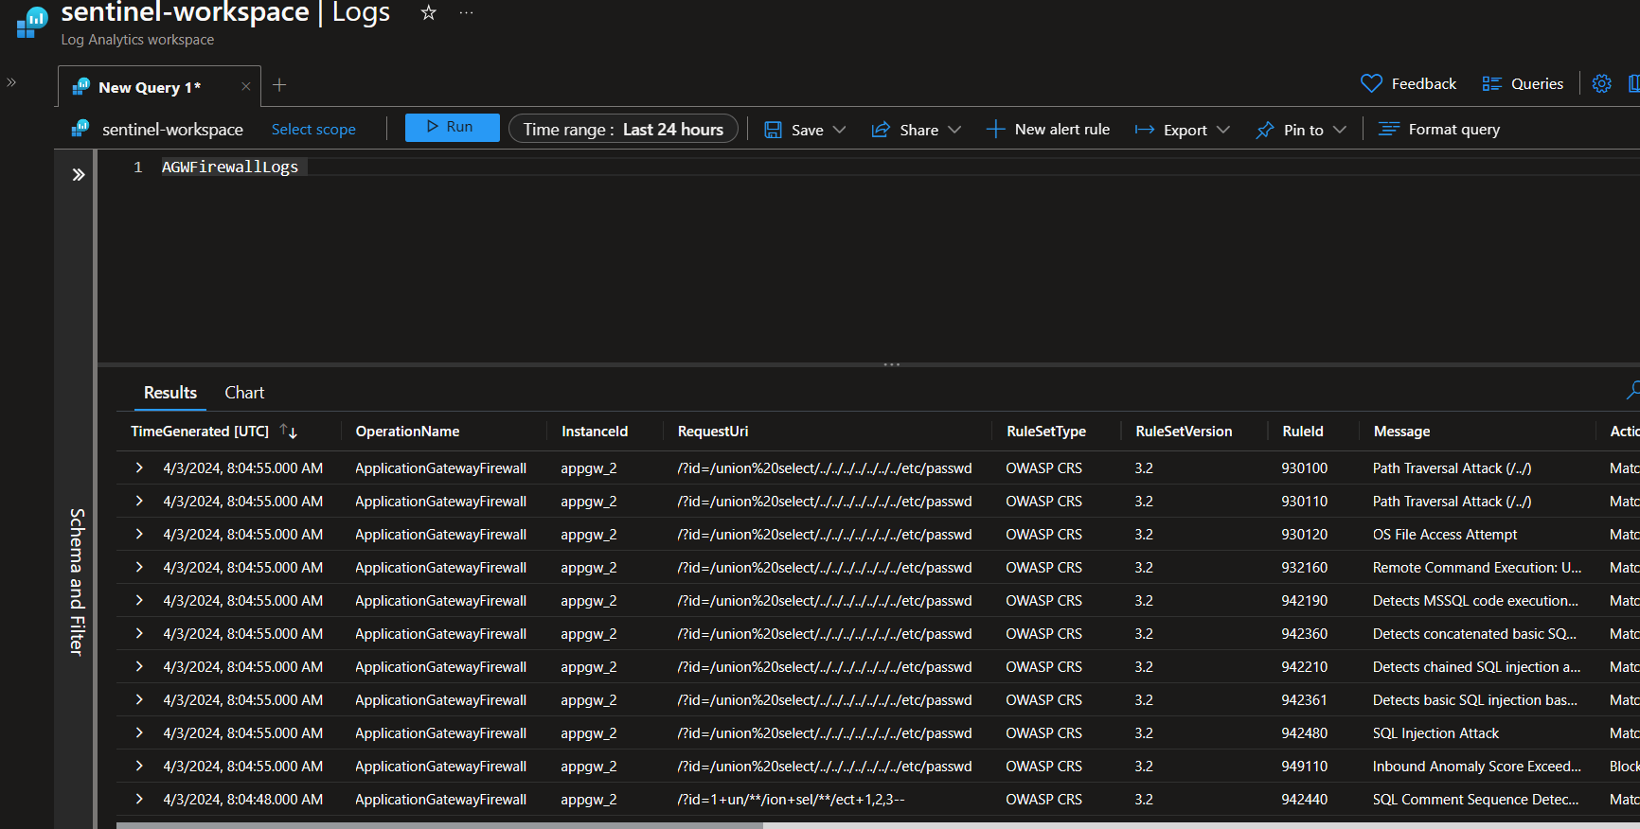Screen dimensions: 1640x829
Task: Click the SQL Injection Attack message cell
Action: click(x=1435, y=733)
